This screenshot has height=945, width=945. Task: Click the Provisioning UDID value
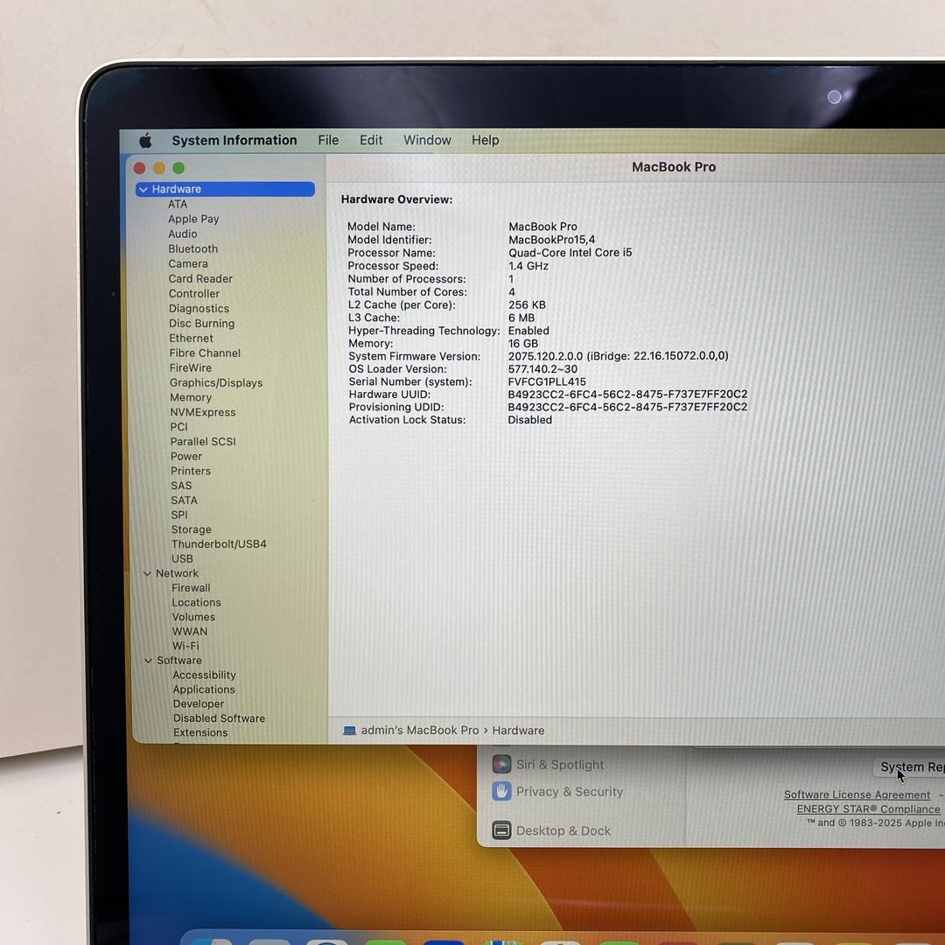pos(627,408)
